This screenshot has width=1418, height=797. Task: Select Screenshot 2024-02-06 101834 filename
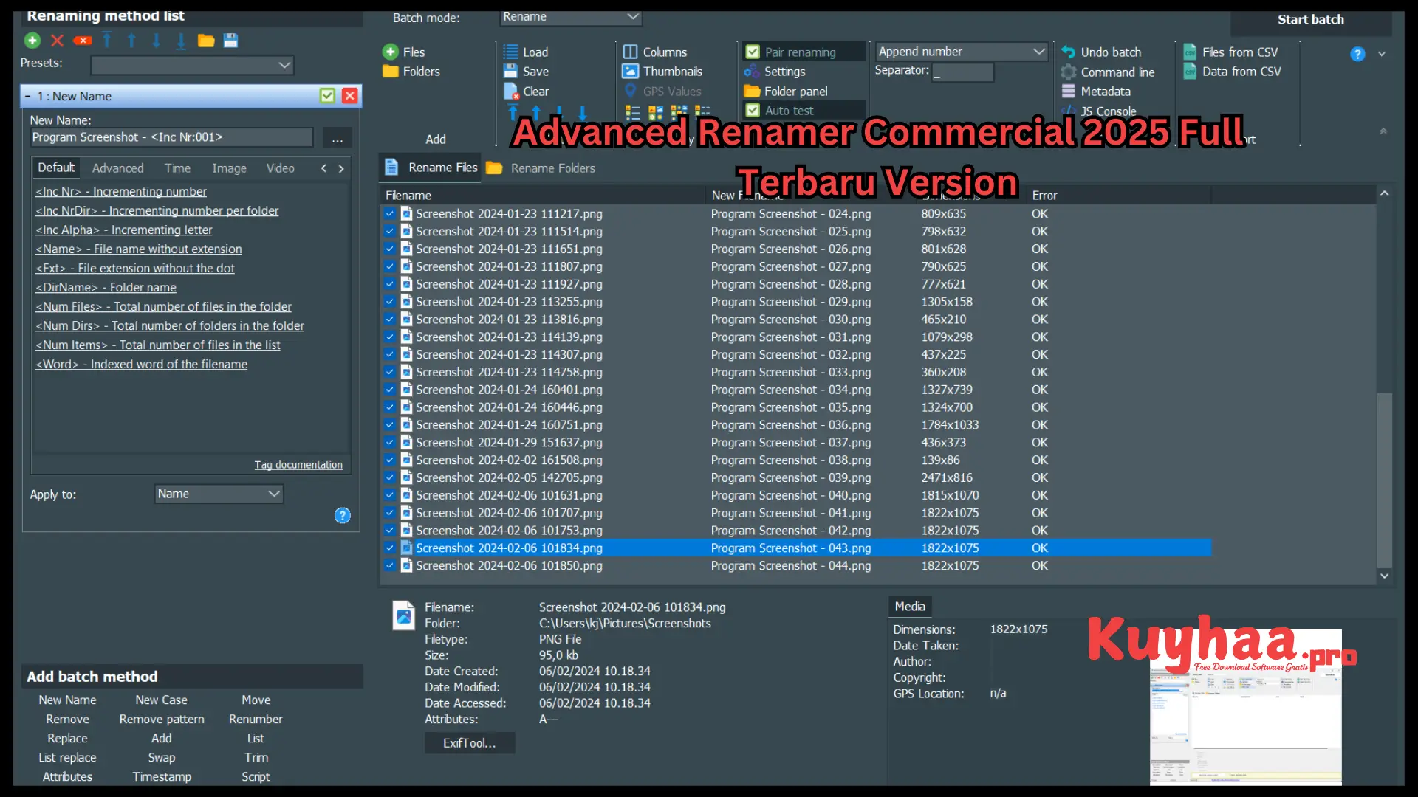(507, 548)
